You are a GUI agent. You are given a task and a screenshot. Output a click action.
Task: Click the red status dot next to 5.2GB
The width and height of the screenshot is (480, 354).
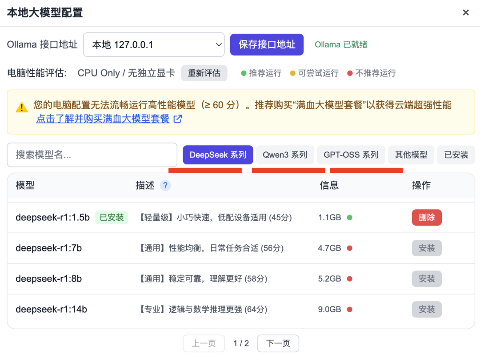(x=350, y=279)
